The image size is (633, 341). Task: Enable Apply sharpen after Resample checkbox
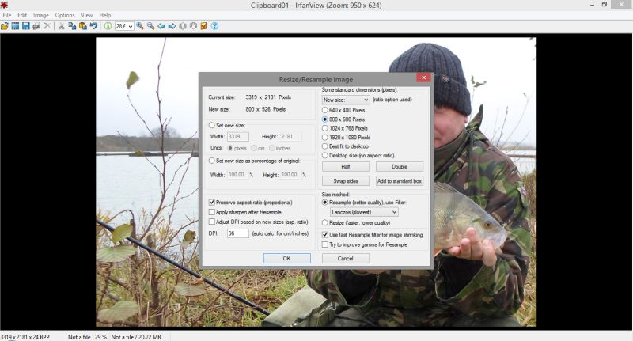(211, 212)
